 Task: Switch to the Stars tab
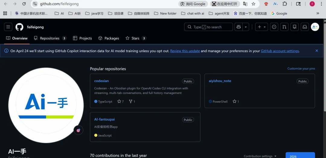click(136, 38)
